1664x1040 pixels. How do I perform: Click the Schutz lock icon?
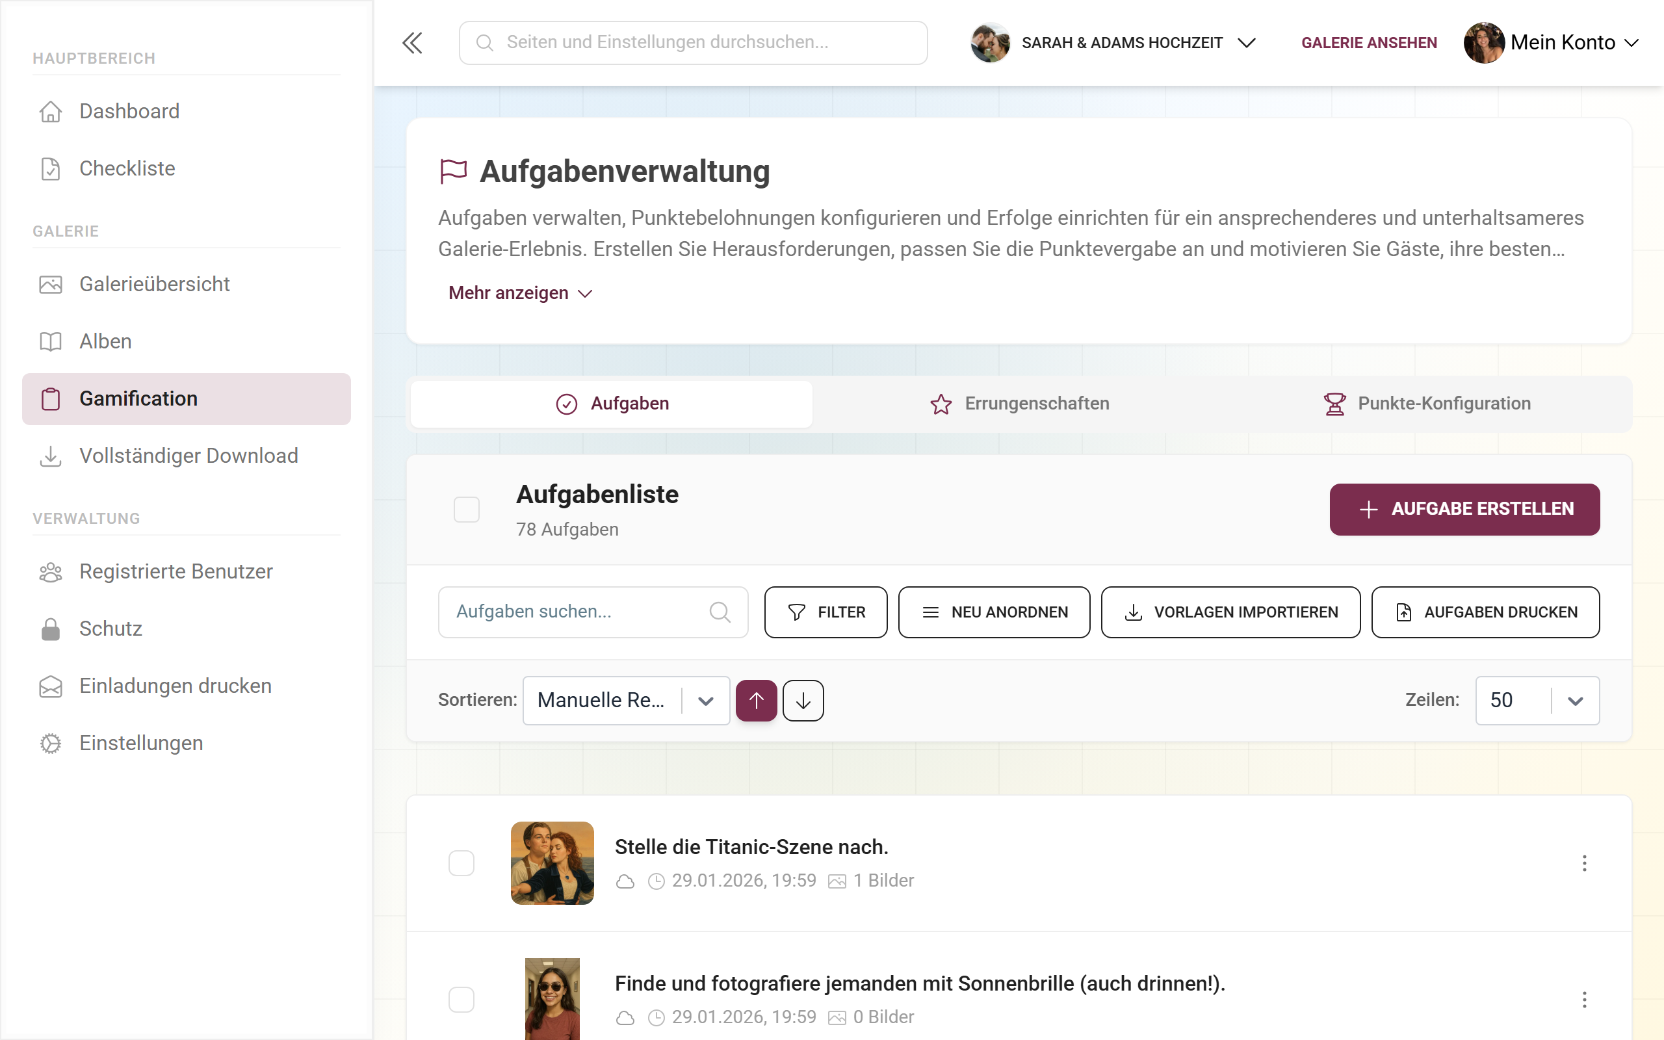pos(50,629)
